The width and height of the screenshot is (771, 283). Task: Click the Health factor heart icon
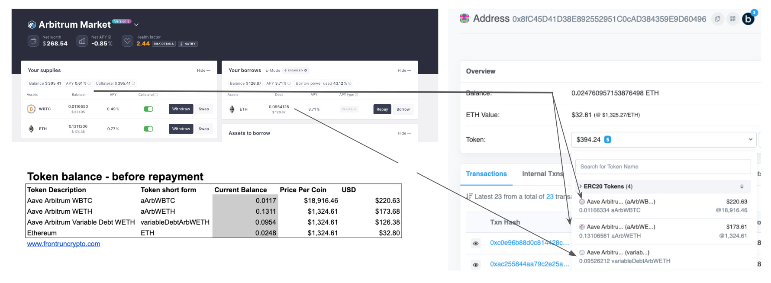[x=127, y=41]
